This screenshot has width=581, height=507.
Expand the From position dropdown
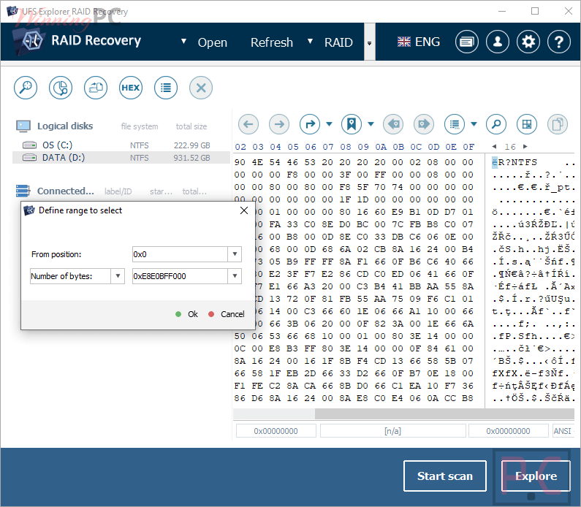click(x=235, y=254)
